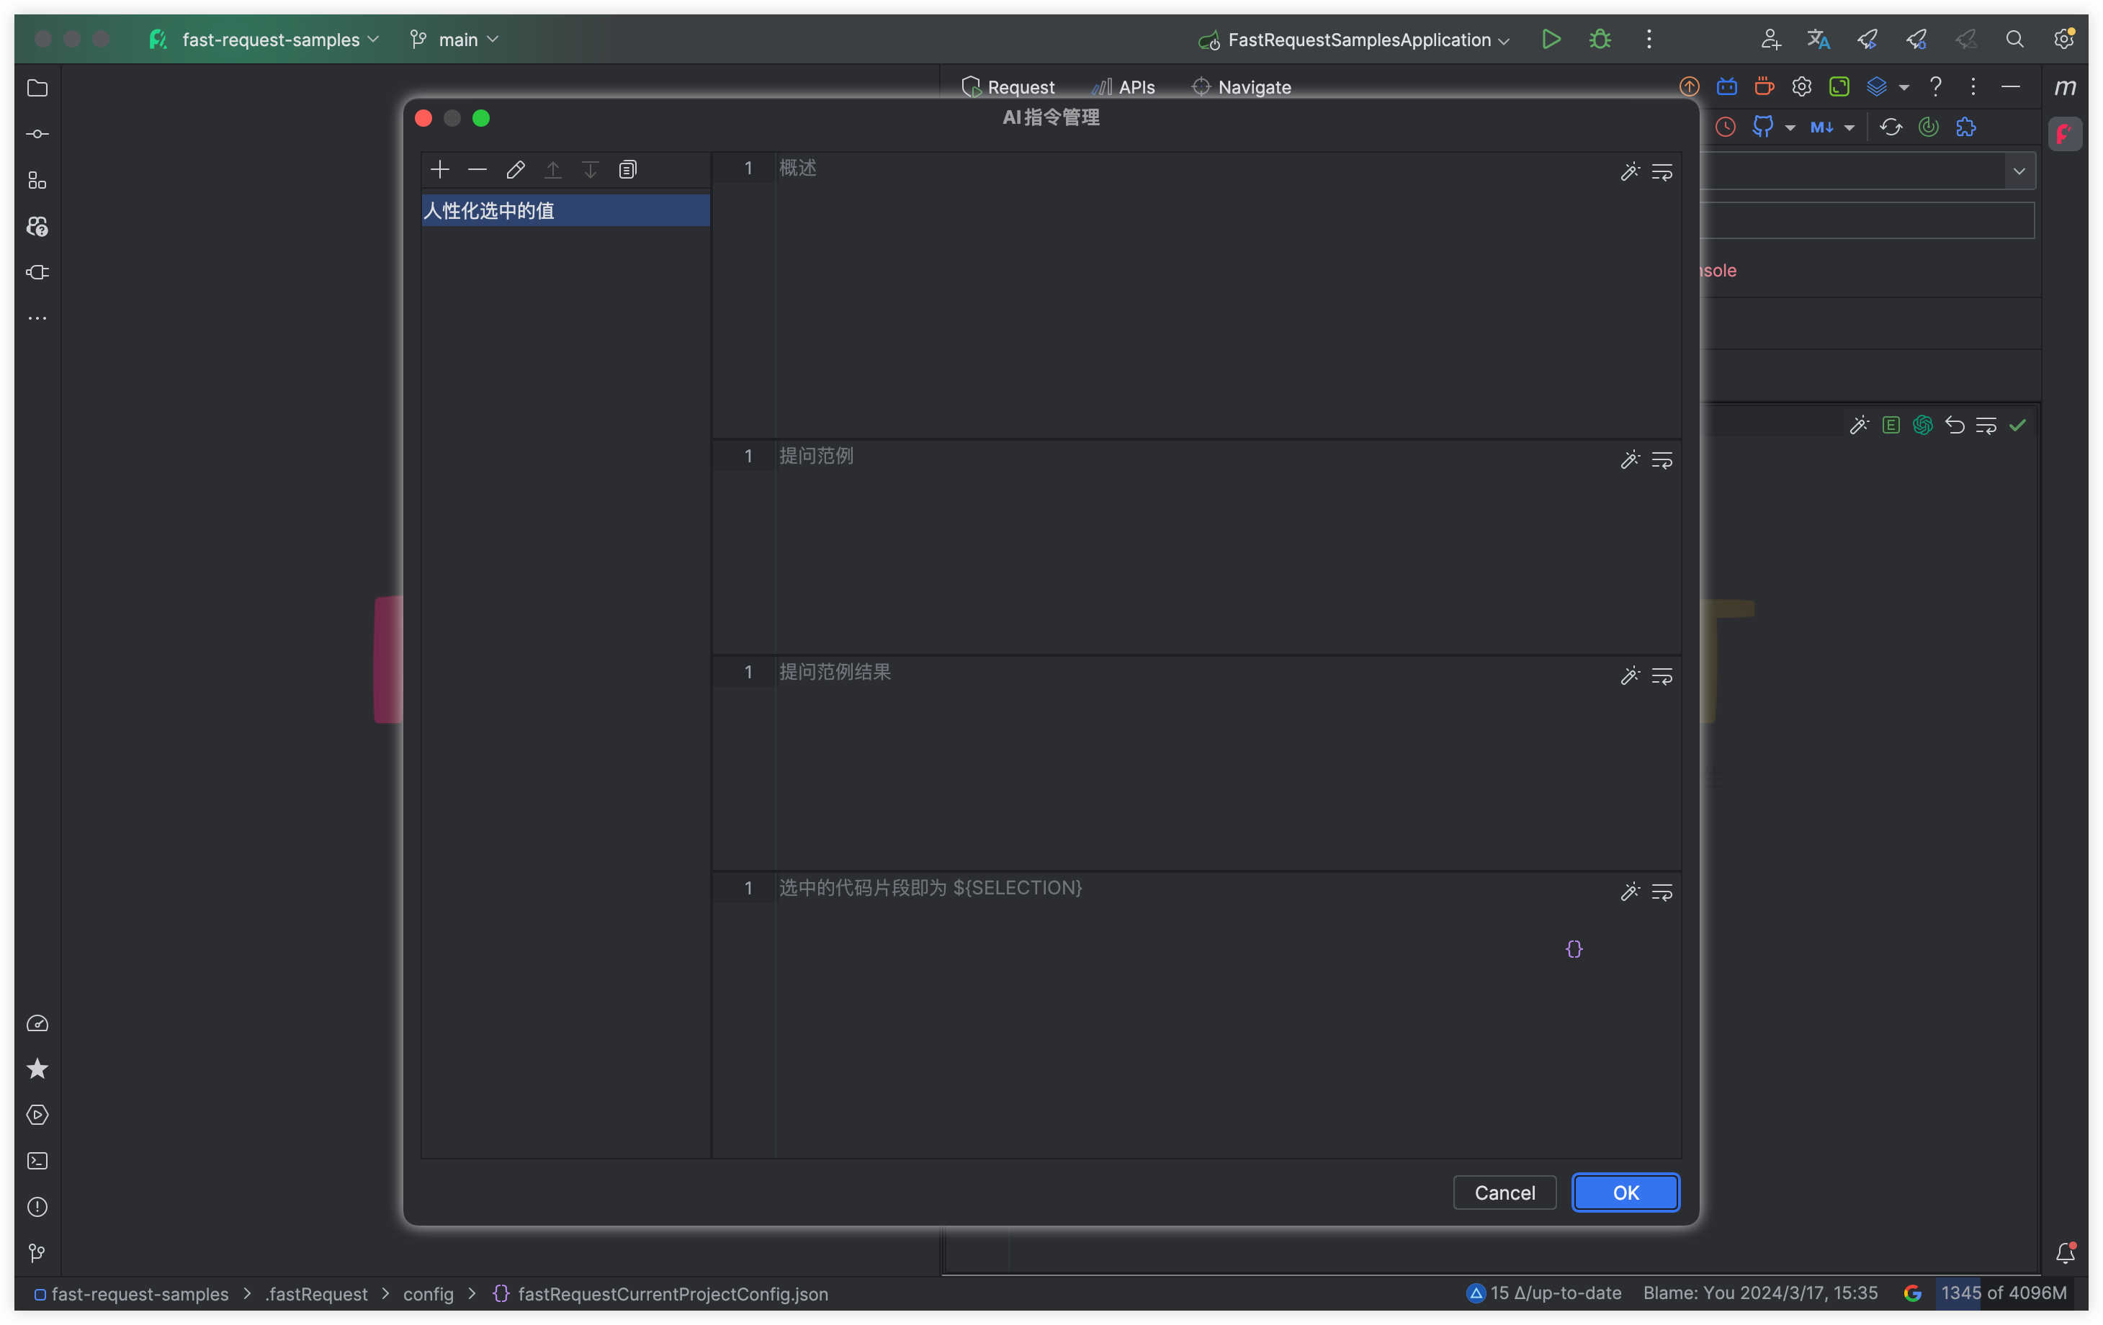Toggle soft-wrap in 提问范例结果 editor

1662,676
